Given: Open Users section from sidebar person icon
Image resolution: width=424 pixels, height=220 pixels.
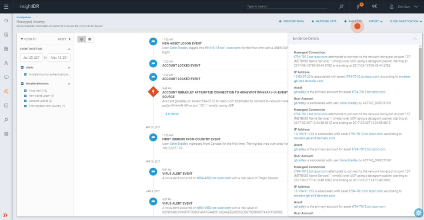Looking at the screenshot, I should tap(6, 63).
